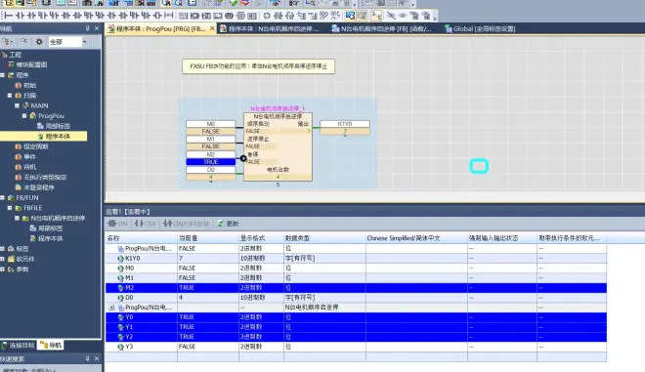
Task: Click the magnifier monitor icon in ladder toolbar
Action: pyautogui.click(x=350, y=16)
